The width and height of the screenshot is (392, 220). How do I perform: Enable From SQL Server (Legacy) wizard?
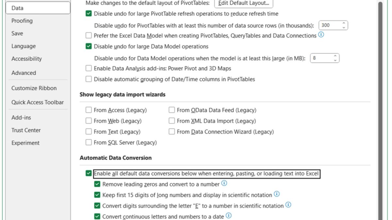89,142
